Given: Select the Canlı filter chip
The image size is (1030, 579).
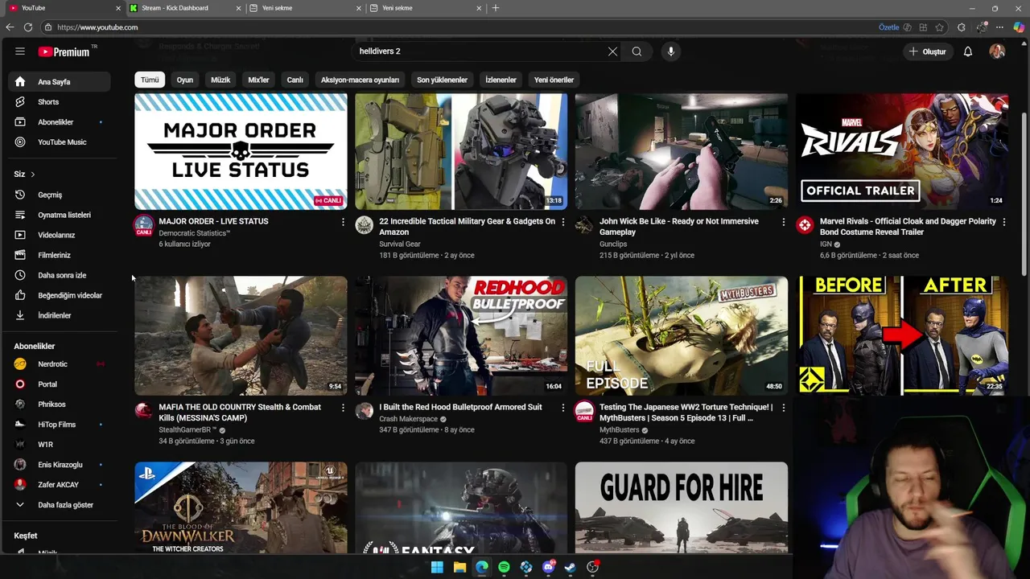Looking at the screenshot, I should [x=295, y=80].
